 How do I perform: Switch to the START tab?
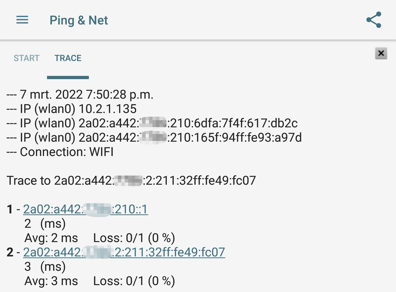coord(27,58)
